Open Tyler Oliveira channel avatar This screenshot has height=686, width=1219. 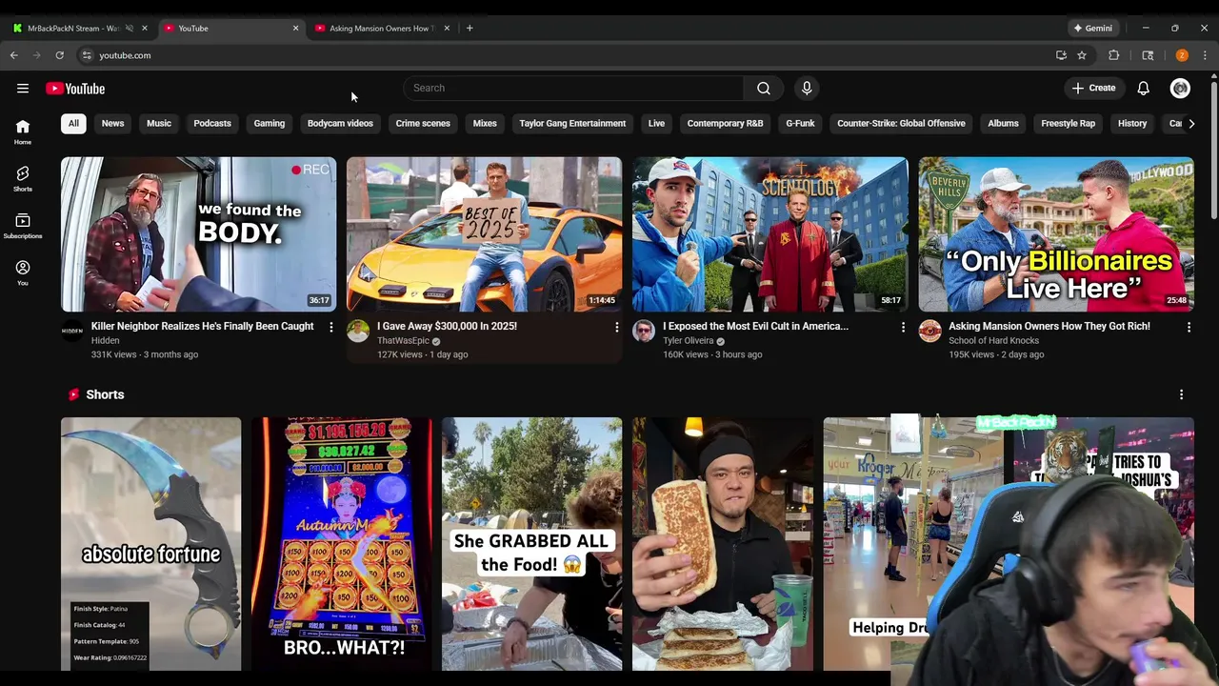(x=644, y=331)
